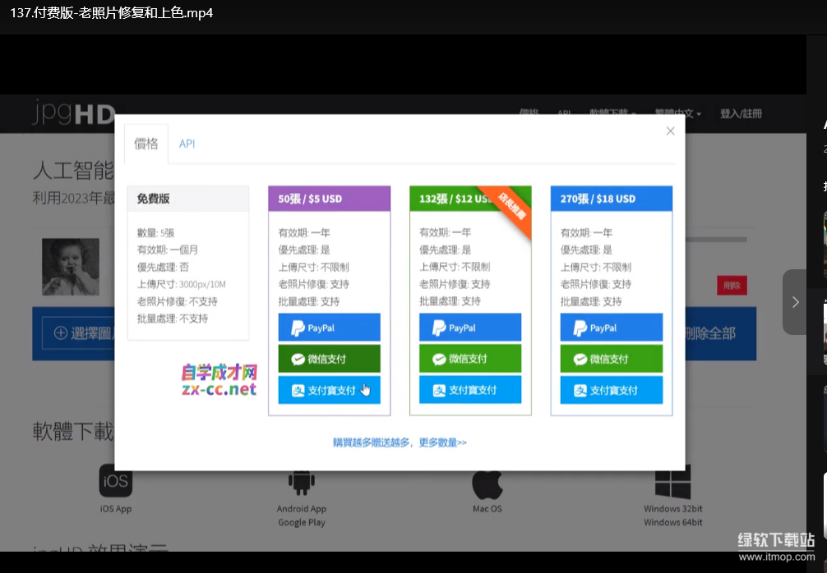Click the 免費版 plan header
Screen dimensions: 827x573
187,199
